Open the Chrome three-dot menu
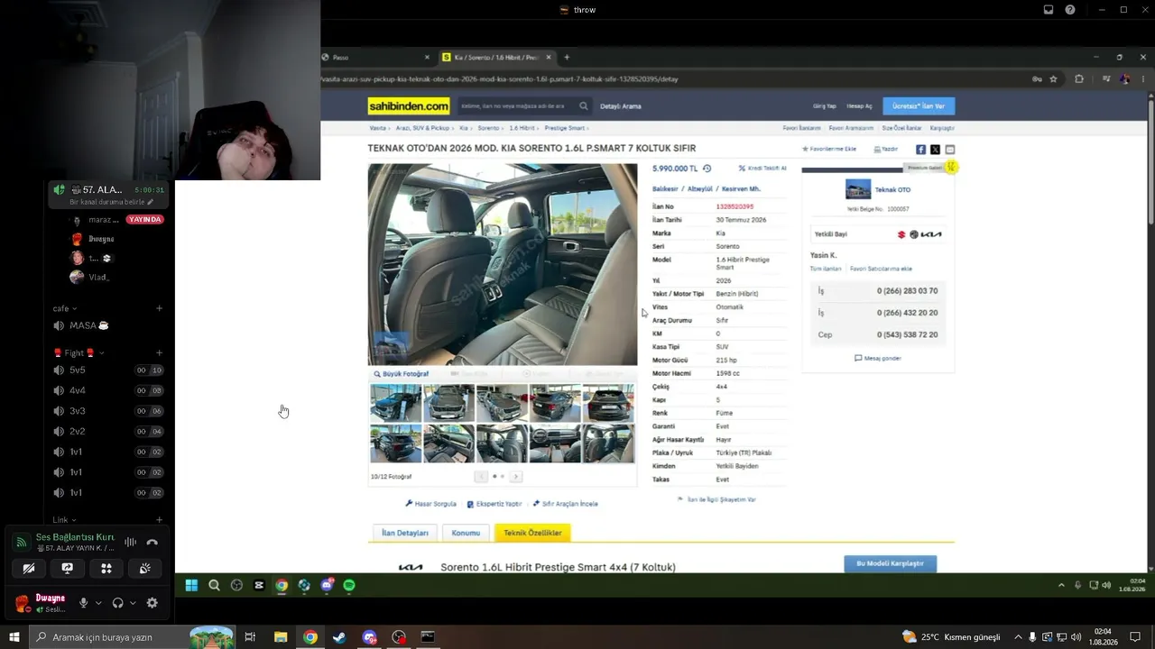1155x649 pixels. [x=1142, y=79]
